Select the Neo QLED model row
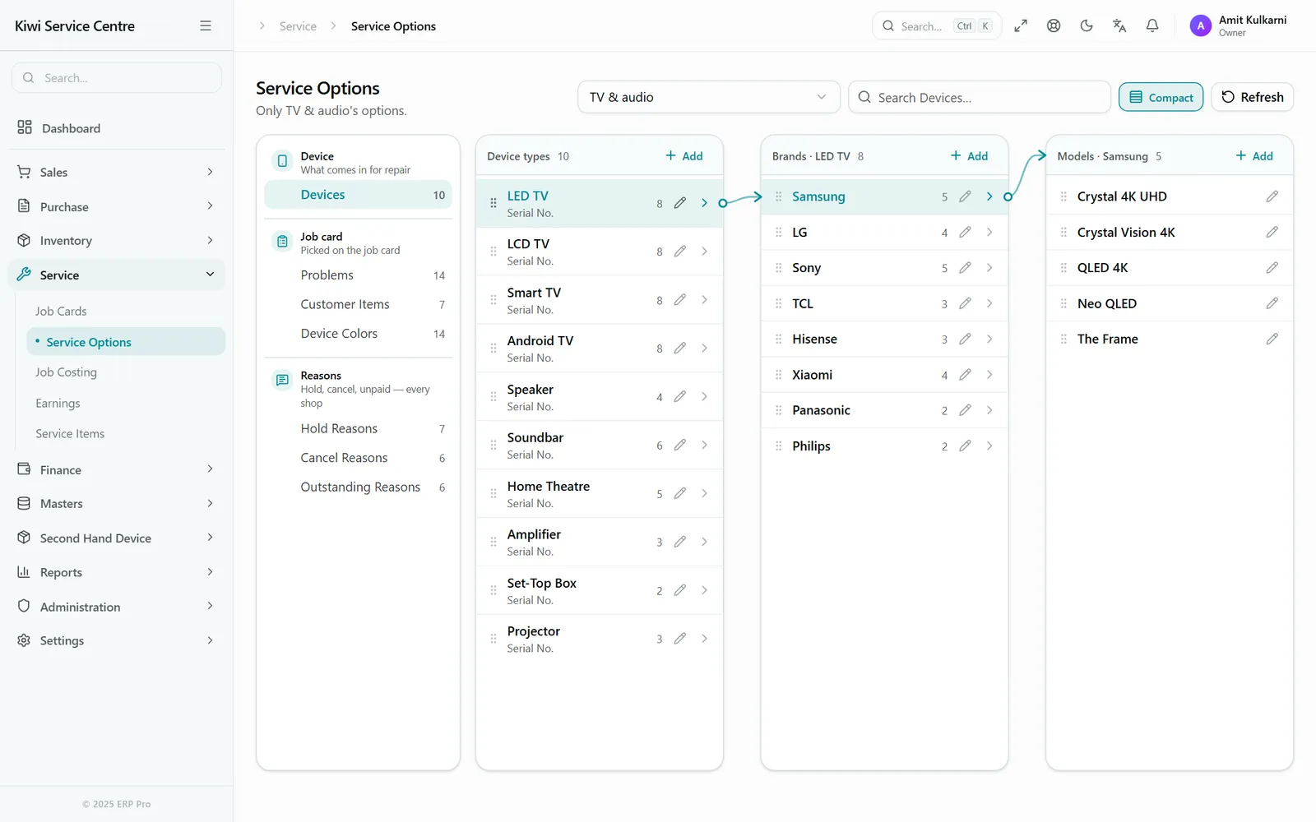The width and height of the screenshot is (1316, 822). pos(1170,303)
